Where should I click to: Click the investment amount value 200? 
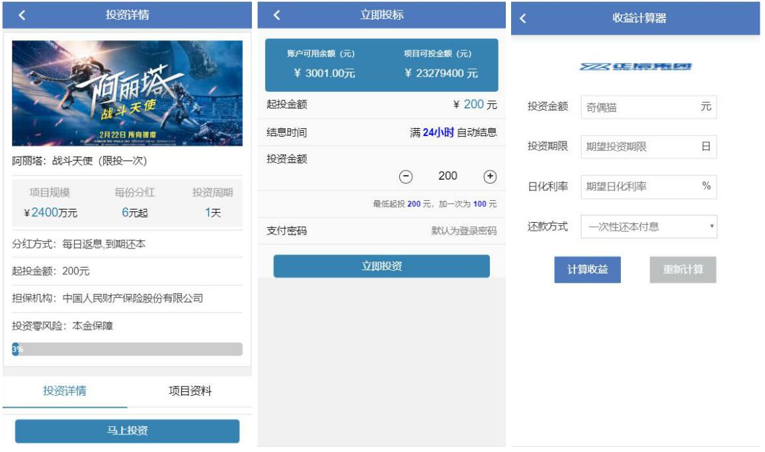[x=448, y=176]
